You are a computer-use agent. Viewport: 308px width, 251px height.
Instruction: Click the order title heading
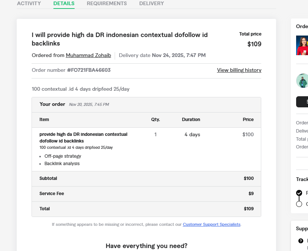[119, 39]
